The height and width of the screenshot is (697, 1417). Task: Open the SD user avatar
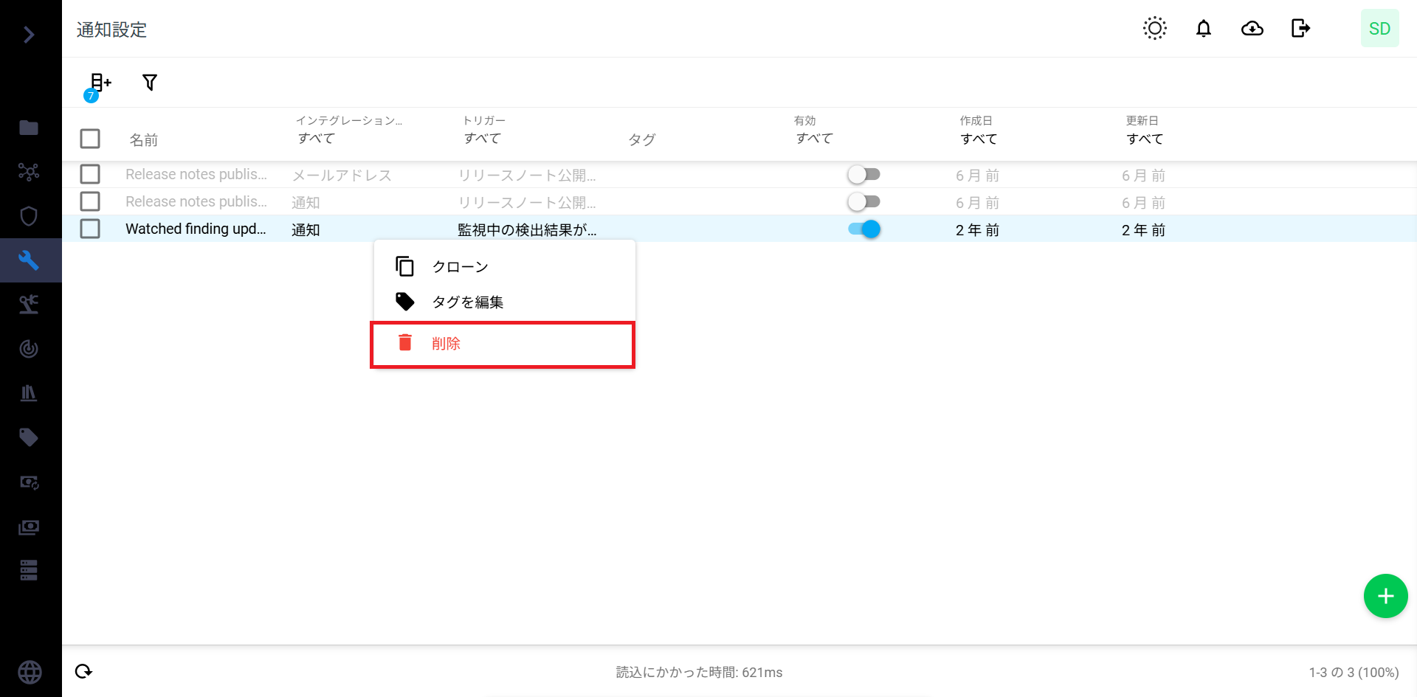1379,29
